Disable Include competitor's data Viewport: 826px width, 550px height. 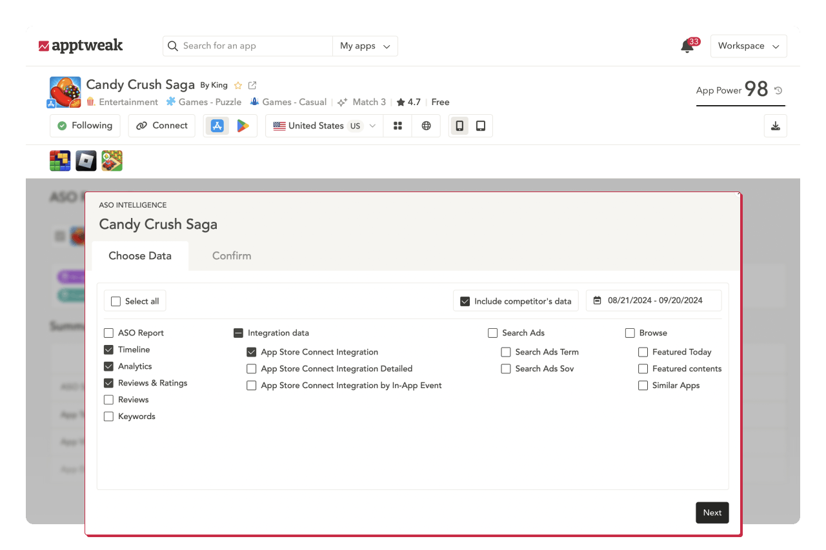(467, 300)
